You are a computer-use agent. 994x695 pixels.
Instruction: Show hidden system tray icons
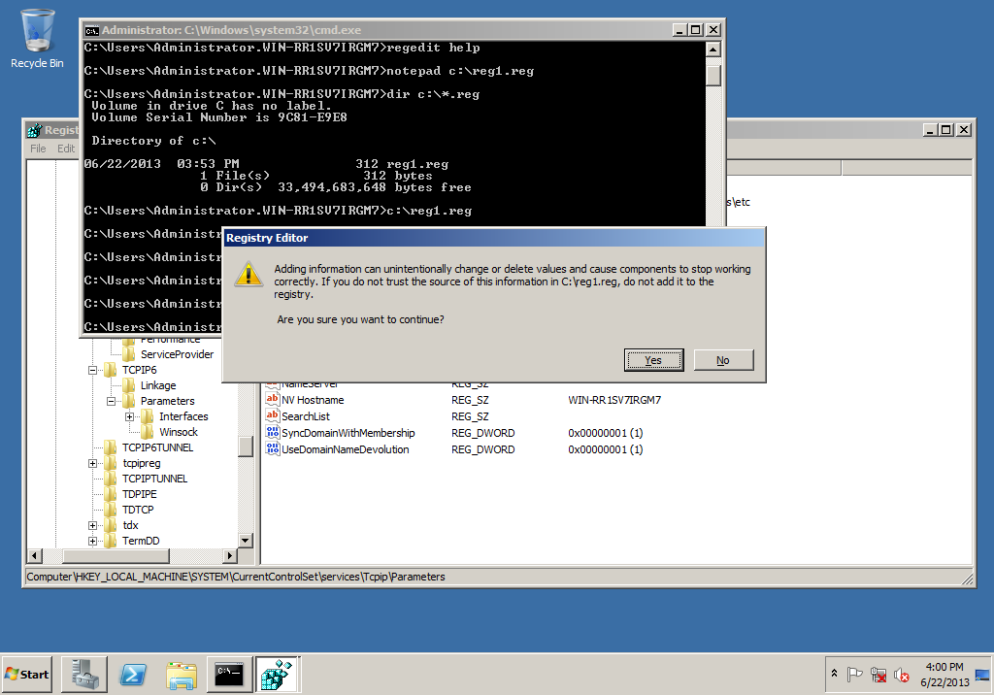(x=835, y=674)
